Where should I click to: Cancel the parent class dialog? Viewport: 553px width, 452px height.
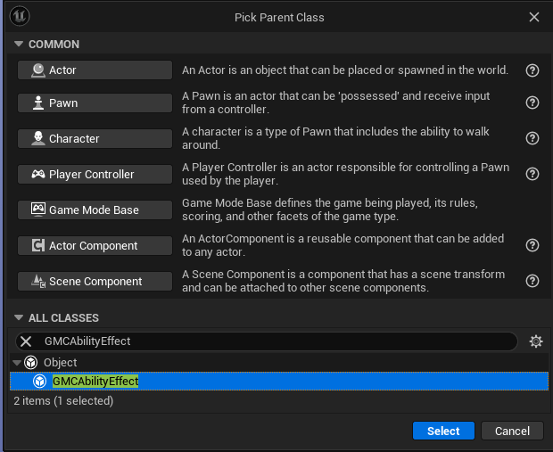tap(512, 431)
